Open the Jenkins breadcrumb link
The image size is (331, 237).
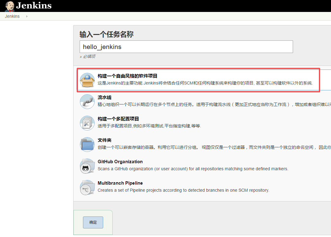(12, 16)
